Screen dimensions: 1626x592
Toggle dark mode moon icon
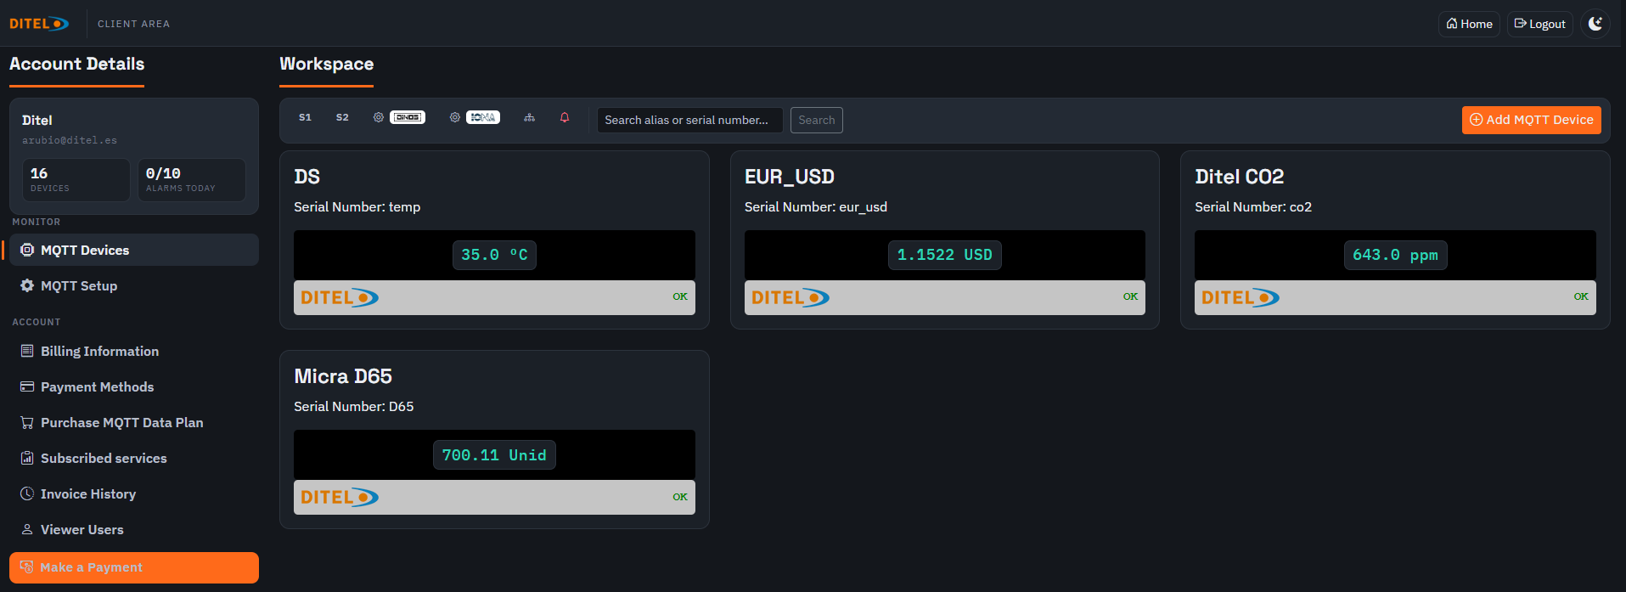[x=1596, y=24]
